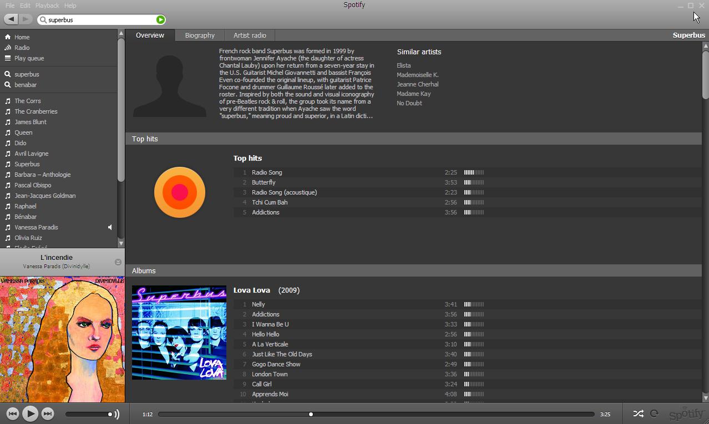Click the Lova Lova album cover
The width and height of the screenshot is (709, 424).
[179, 333]
